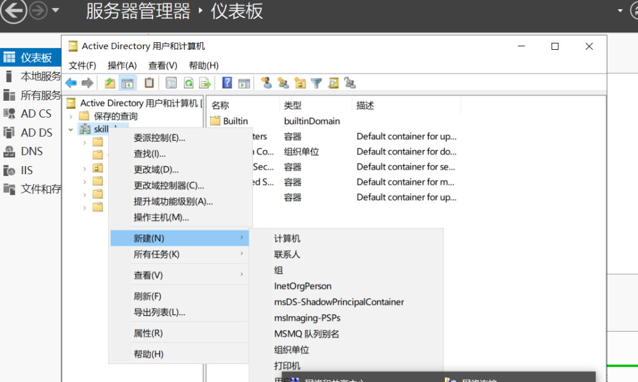The width and height of the screenshot is (638, 382).
Task: Click the Up one level folder icon
Action: pos(110,83)
